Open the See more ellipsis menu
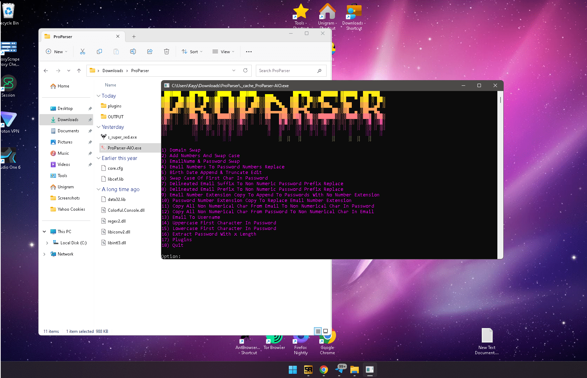 249,51
